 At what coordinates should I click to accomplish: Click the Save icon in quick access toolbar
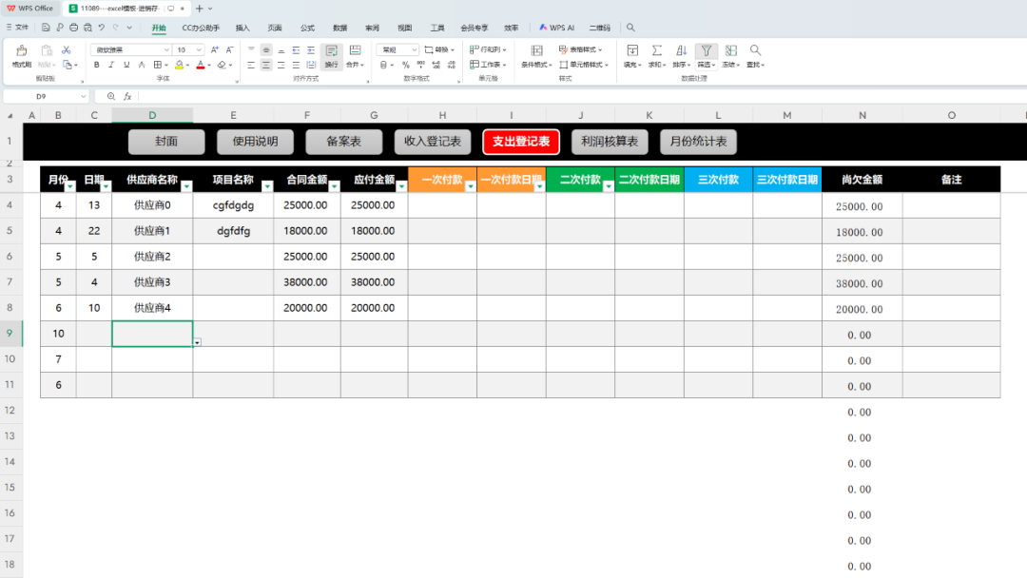(46, 28)
